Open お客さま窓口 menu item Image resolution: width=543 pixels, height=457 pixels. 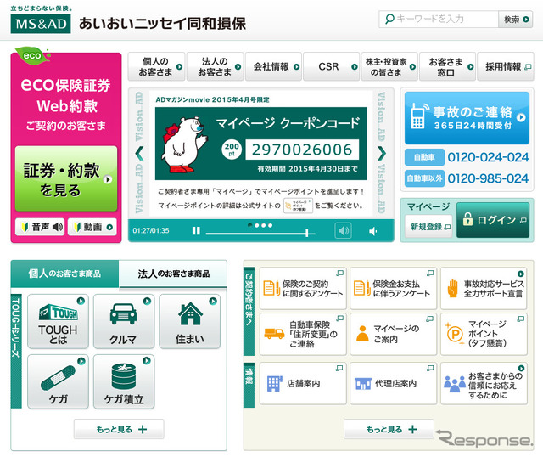tap(447, 66)
